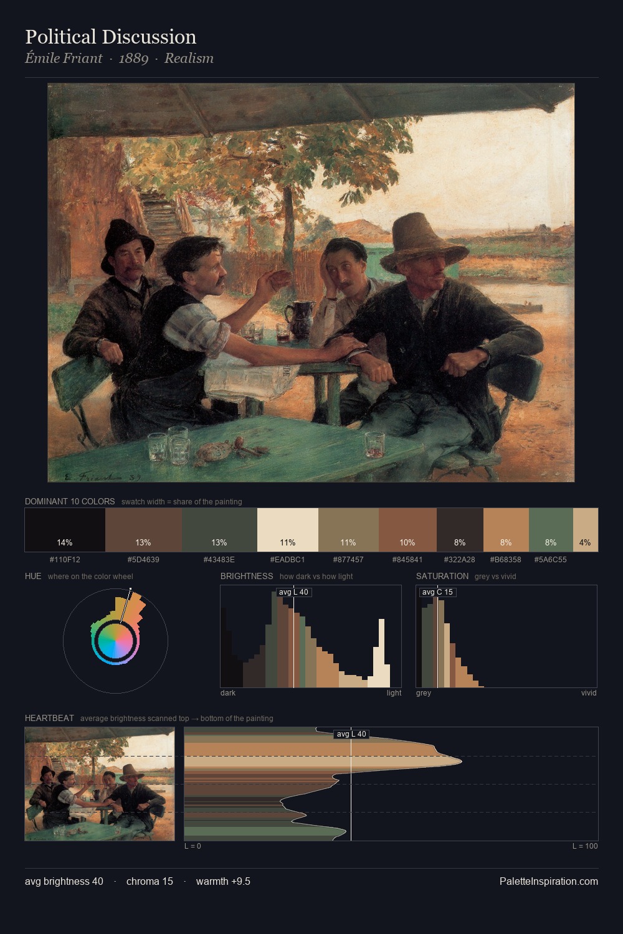Viewport: 623px width, 934px height.
Task: Click the "L = 100" axis label
Action: pyautogui.click(x=585, y=846)
